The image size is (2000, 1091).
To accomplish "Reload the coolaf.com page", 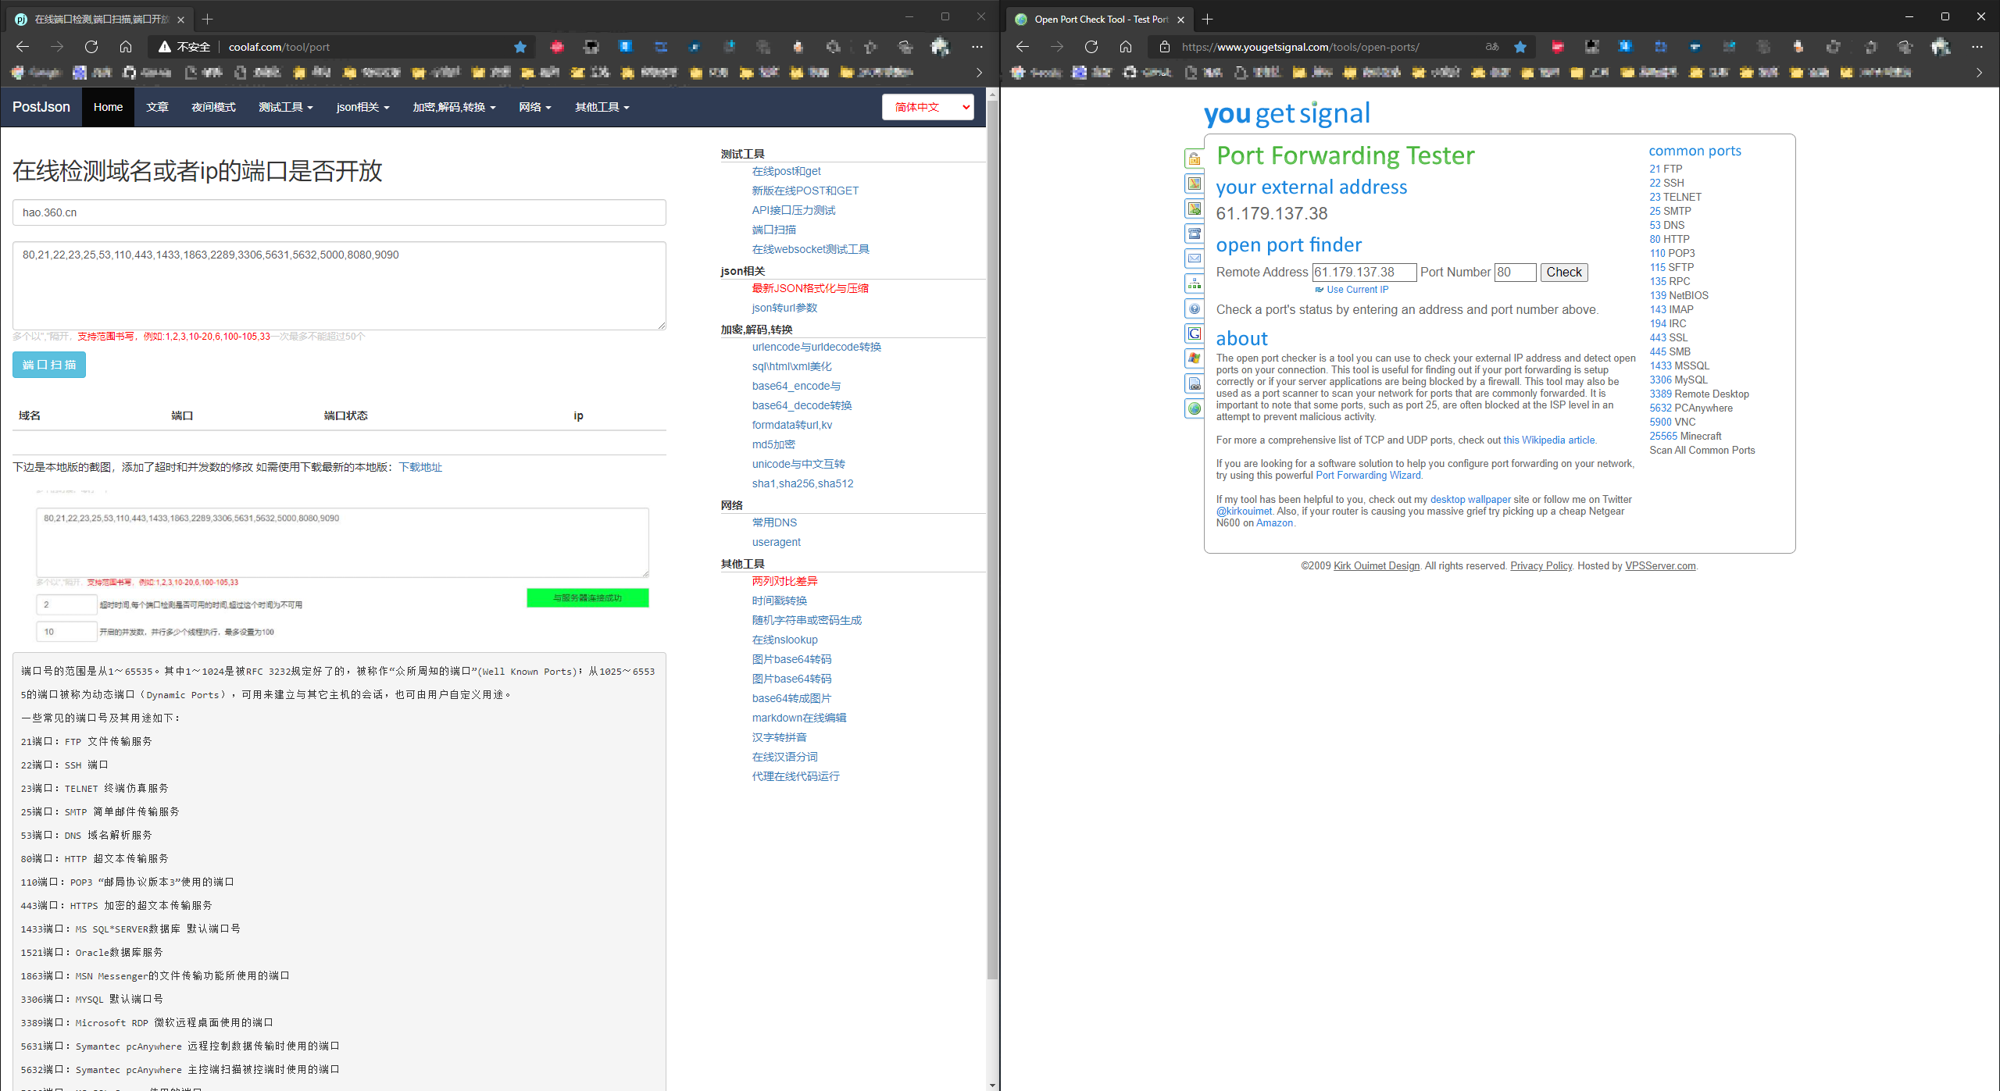I will pyautogui.click(x=91, y=47).
